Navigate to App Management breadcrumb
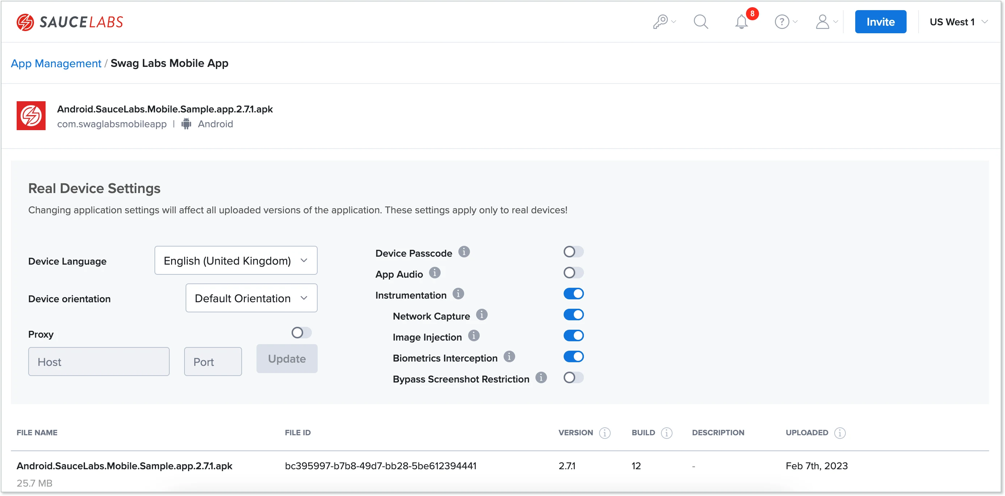The height and width of the screenshot is (496, 1005). [55, 63]
